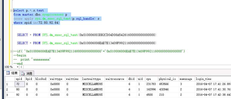
Task: Select the lastwaittype column header
Action: click(93, 79)
